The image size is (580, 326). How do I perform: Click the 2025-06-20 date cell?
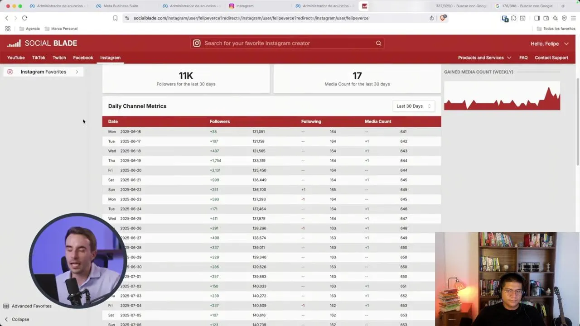(x=130, y=170)
